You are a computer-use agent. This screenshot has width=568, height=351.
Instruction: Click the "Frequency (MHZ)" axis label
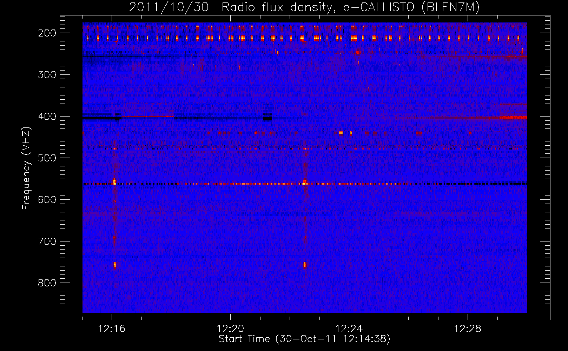tap(26, 168)
